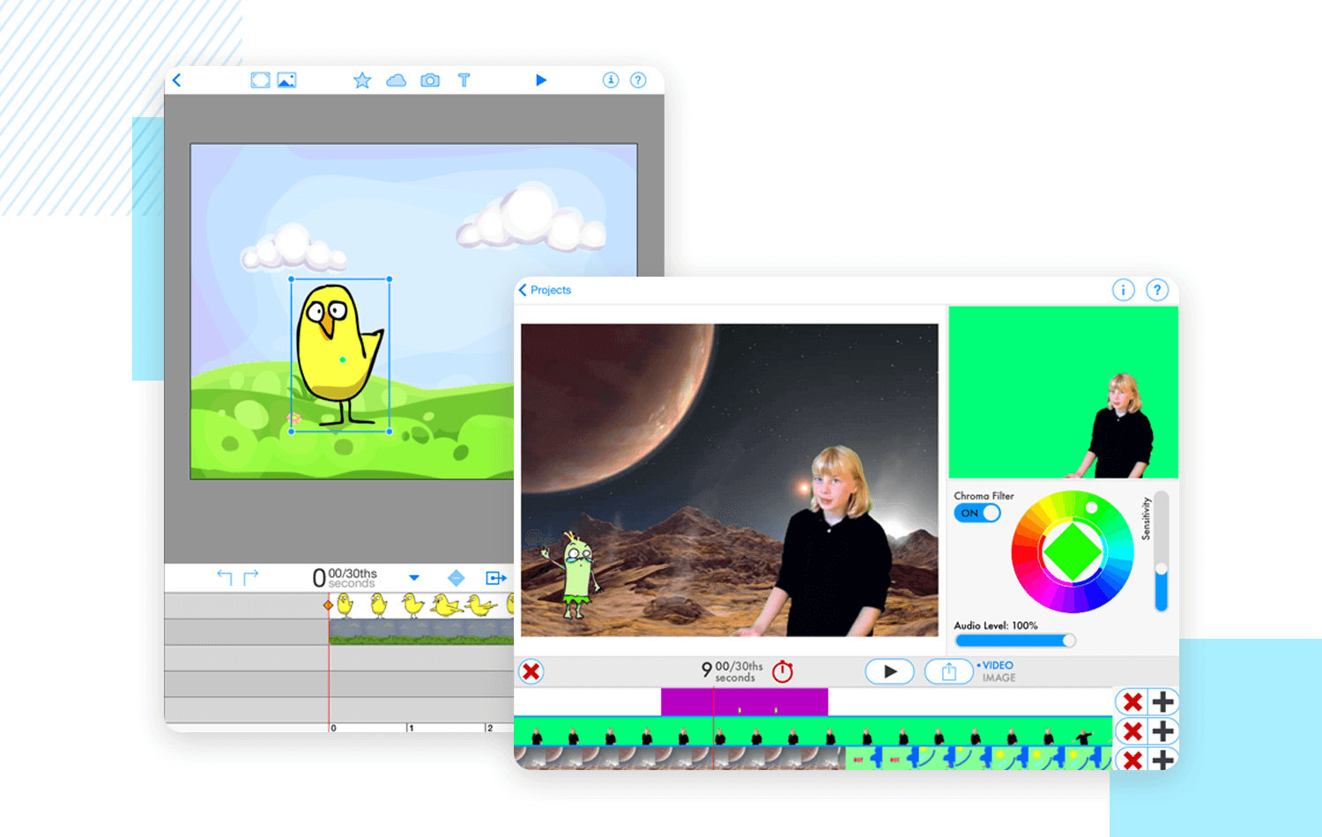The height and width of the screenshot is (837, 1322).
Task: Open the red stopwatch timer icon
Action: pyautogui.click(x=783, y=671)
